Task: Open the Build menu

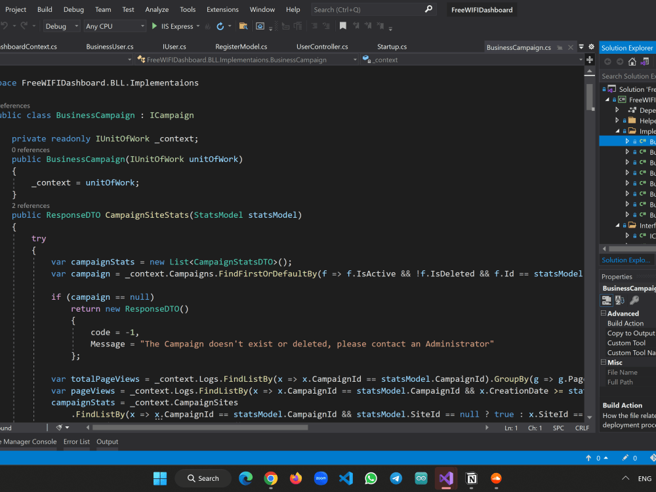Action: pyautogui.click(x=45, y=9)
